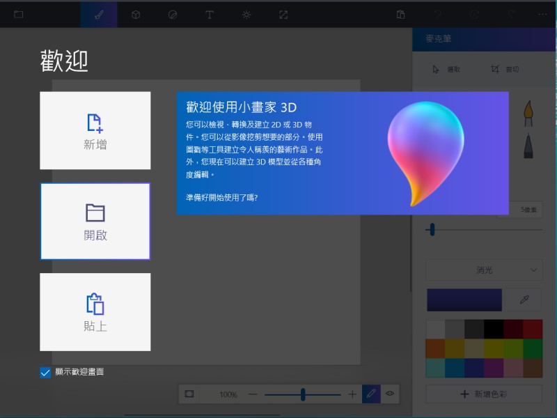Select the dark red color swatch
Image resolution: width=557 pixels, height=418 pixels.
pyautogui.click(x=513, y=329)
